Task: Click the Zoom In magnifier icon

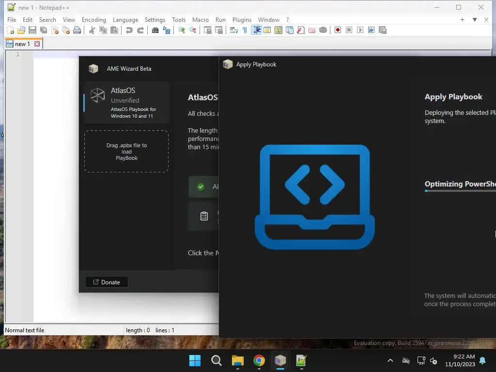Action: (x=181, y=30)
